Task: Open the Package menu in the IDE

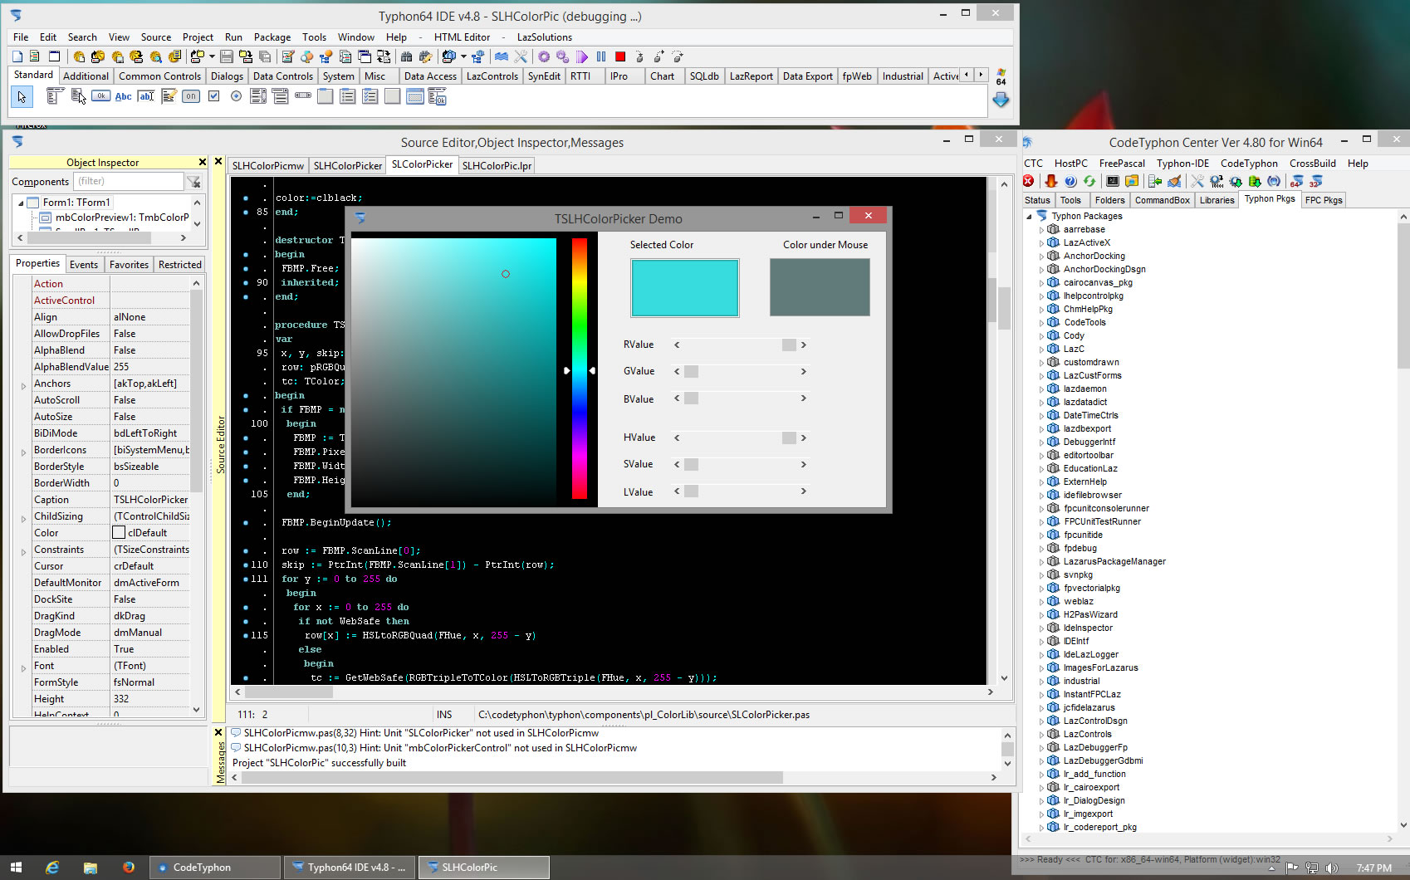Action: tap(272, 37)
